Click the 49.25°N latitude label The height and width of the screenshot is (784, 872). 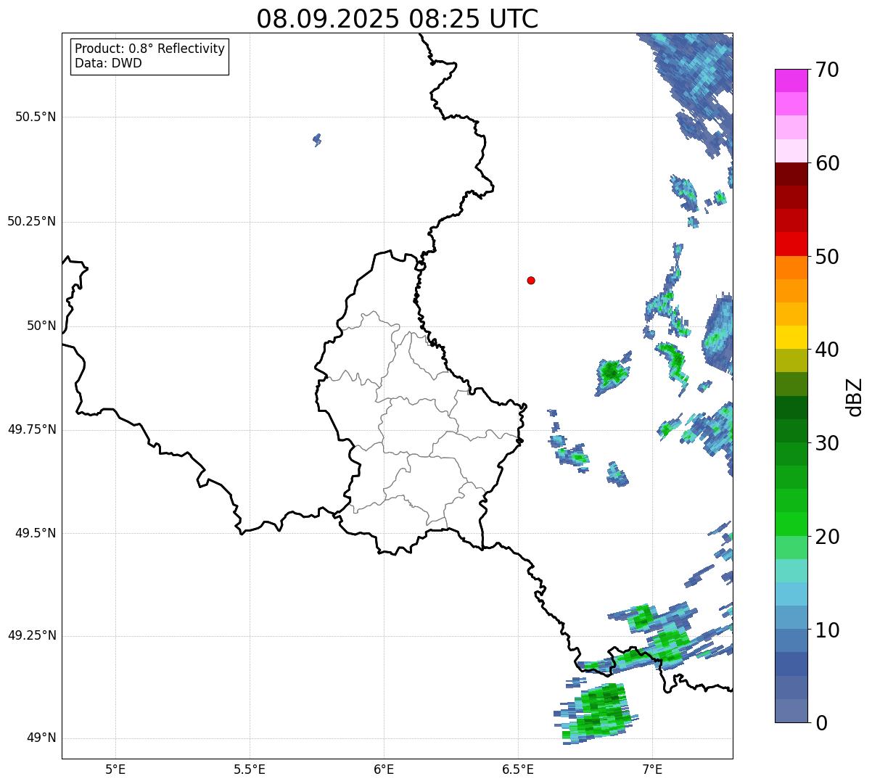[x=31, y=635]
